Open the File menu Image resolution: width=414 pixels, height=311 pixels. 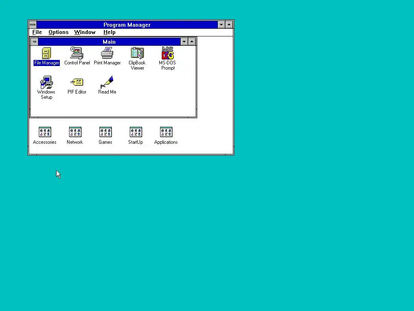[37, 32]
